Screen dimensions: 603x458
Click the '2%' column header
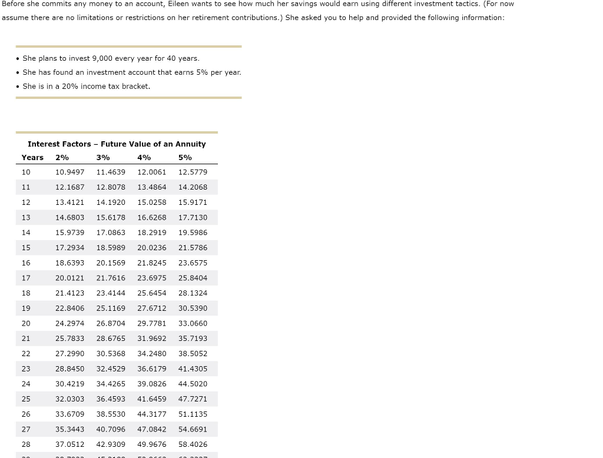coord(62,158)
